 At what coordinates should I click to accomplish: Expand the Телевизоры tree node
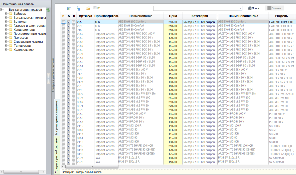point(6,45)
